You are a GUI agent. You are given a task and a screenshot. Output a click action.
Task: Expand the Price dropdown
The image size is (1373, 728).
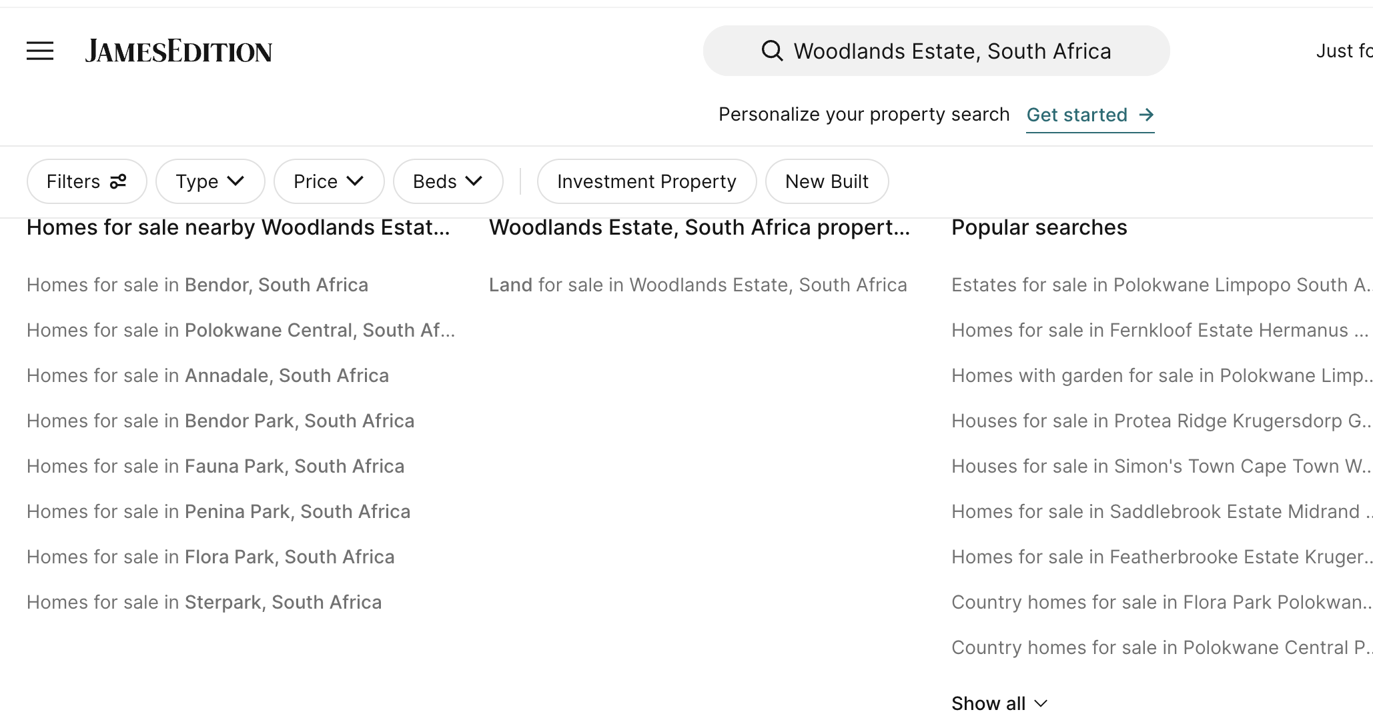click(329, 181)
